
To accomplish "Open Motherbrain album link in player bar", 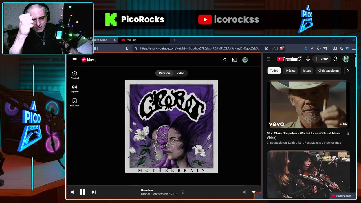I will pos(160,194).
